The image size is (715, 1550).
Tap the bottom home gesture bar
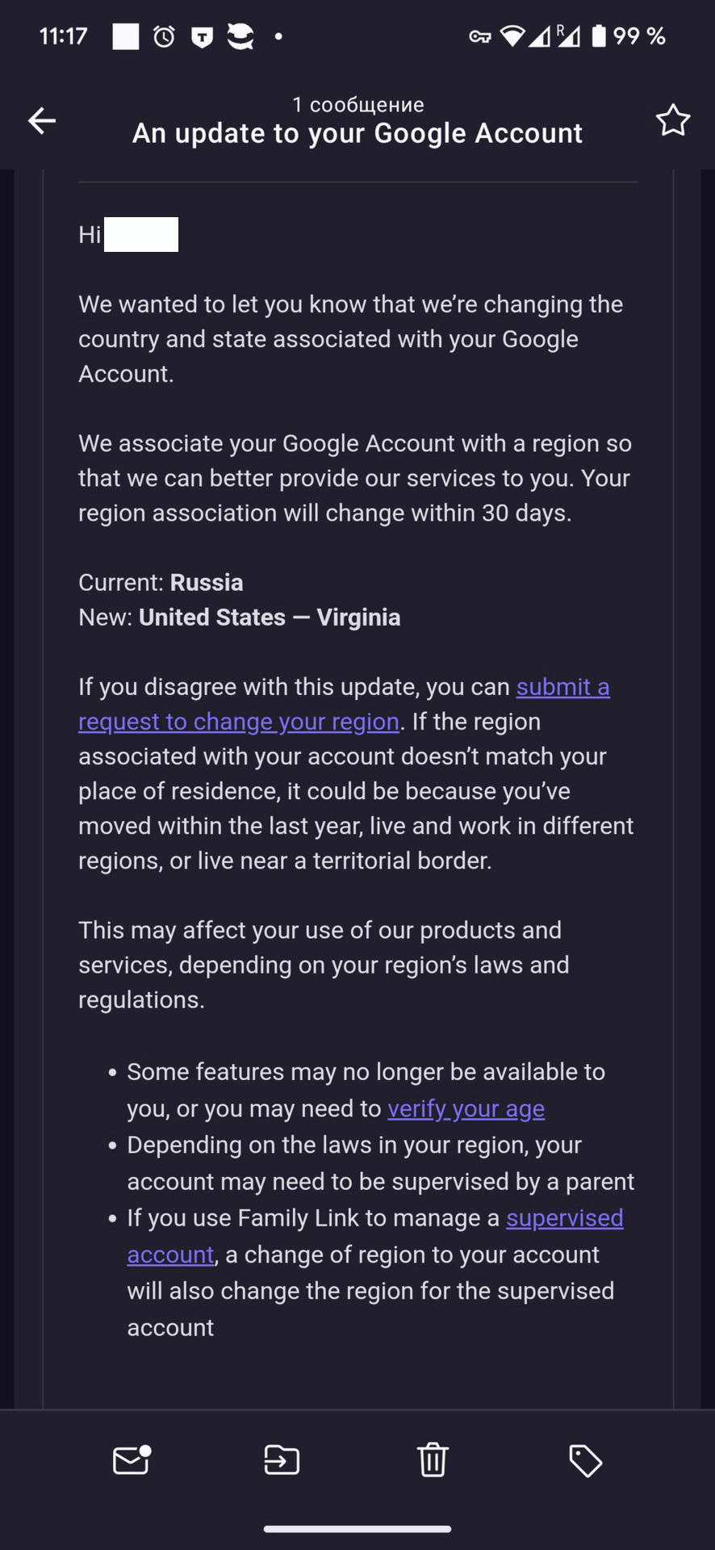[x=357, y=1528]
